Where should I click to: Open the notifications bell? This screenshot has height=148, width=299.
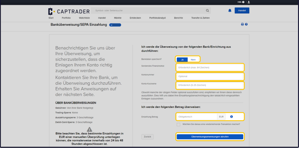point(230,11)
